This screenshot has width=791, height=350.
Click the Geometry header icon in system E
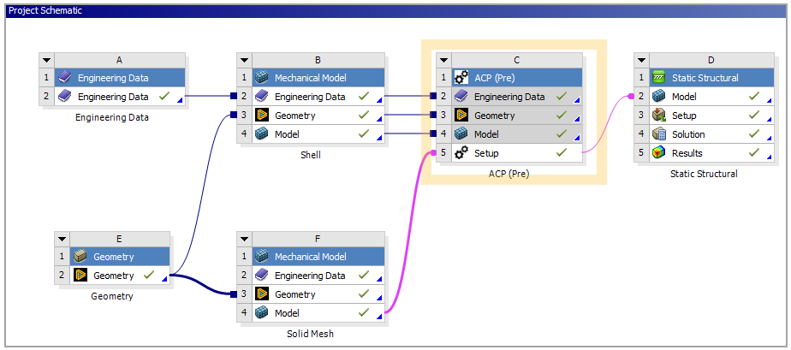click(80, 257)
